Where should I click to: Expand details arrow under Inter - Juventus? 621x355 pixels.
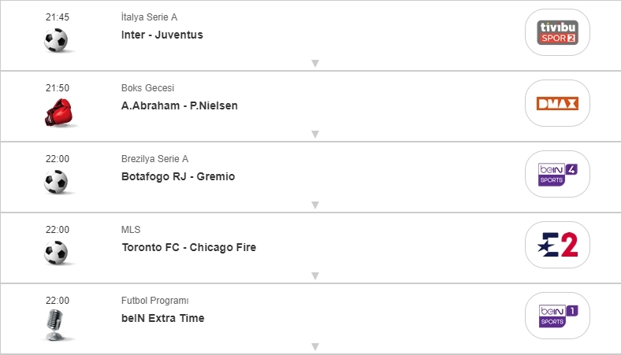click(x=314, y=64)
